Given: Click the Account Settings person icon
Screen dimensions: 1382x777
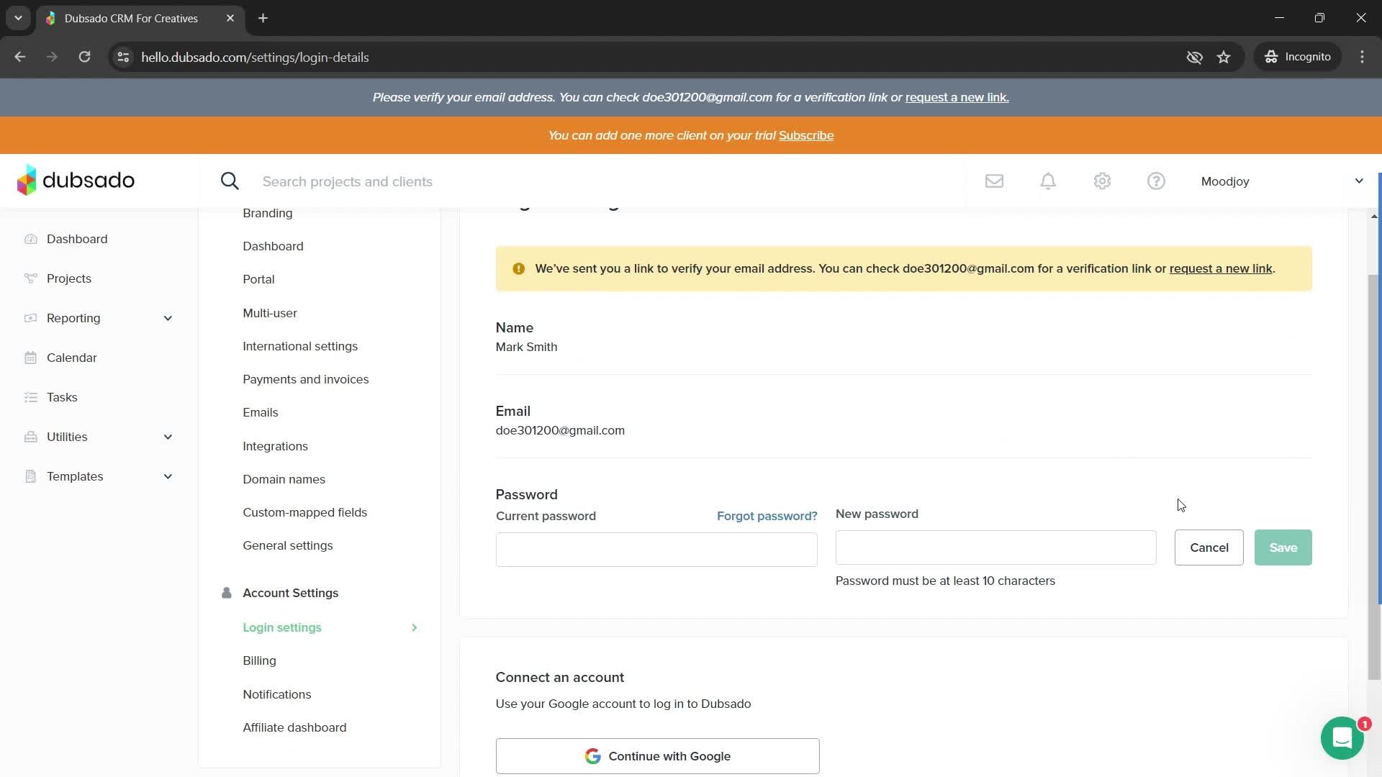Looking at the screenshot, I should pyautogui.click(x=226, y=593).
